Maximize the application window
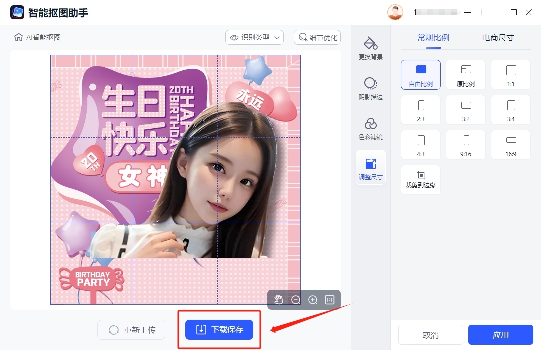Viewport: 541px width, 350px height. coord(514,12)
